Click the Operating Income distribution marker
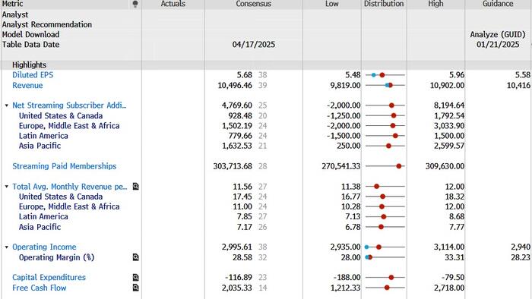Screen dimensions: 532x299 point(378,247)
